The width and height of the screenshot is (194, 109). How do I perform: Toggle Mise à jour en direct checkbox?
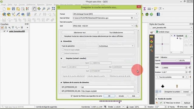164,103
